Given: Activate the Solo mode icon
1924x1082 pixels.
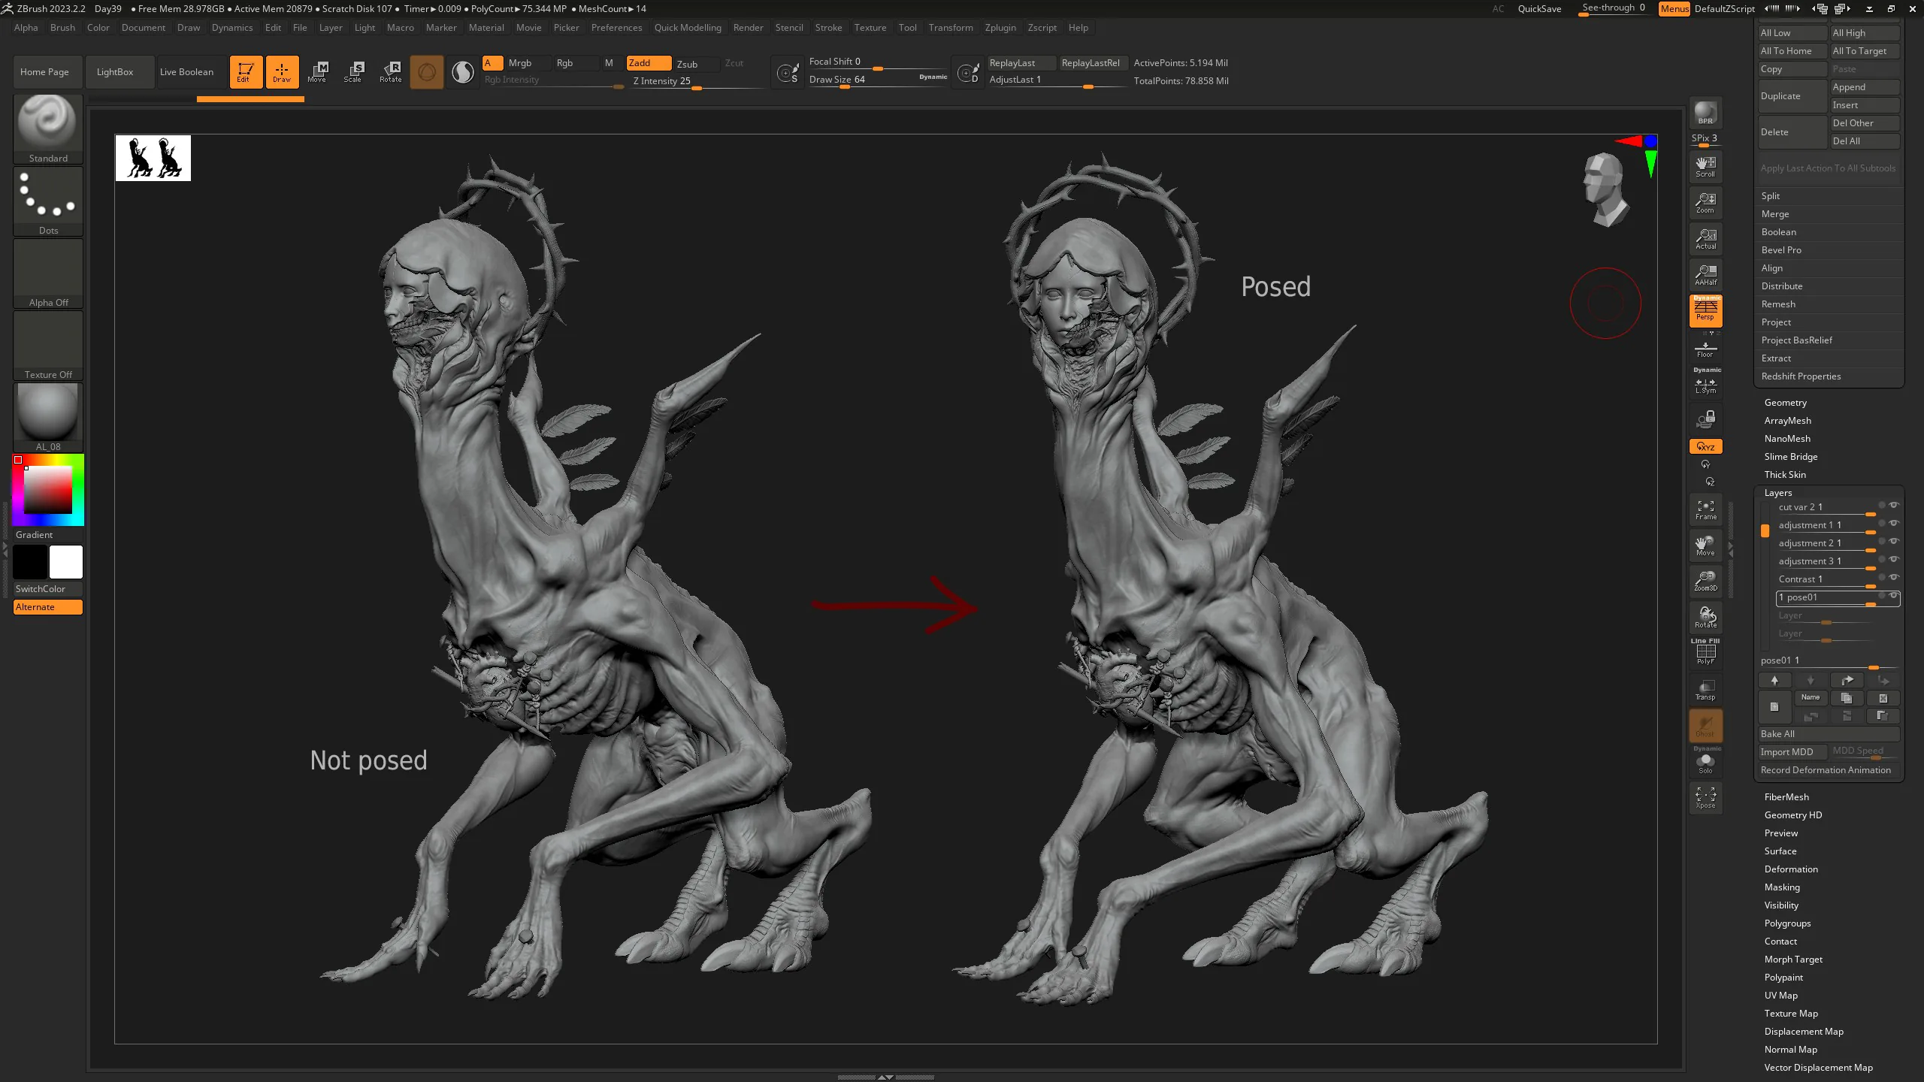Looking at the screenshot, I should coord(1705,763).
